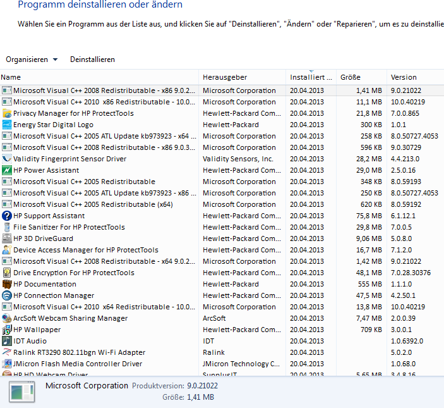Sort by the Herausgeber column header
Image resolution: width=444 pixels, height=408 pixels.
pos(242,77)
